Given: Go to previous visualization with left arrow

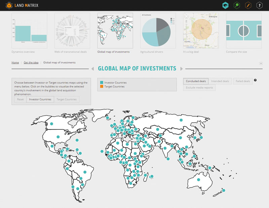Looking at the screenshot, I should coord(92,69).
